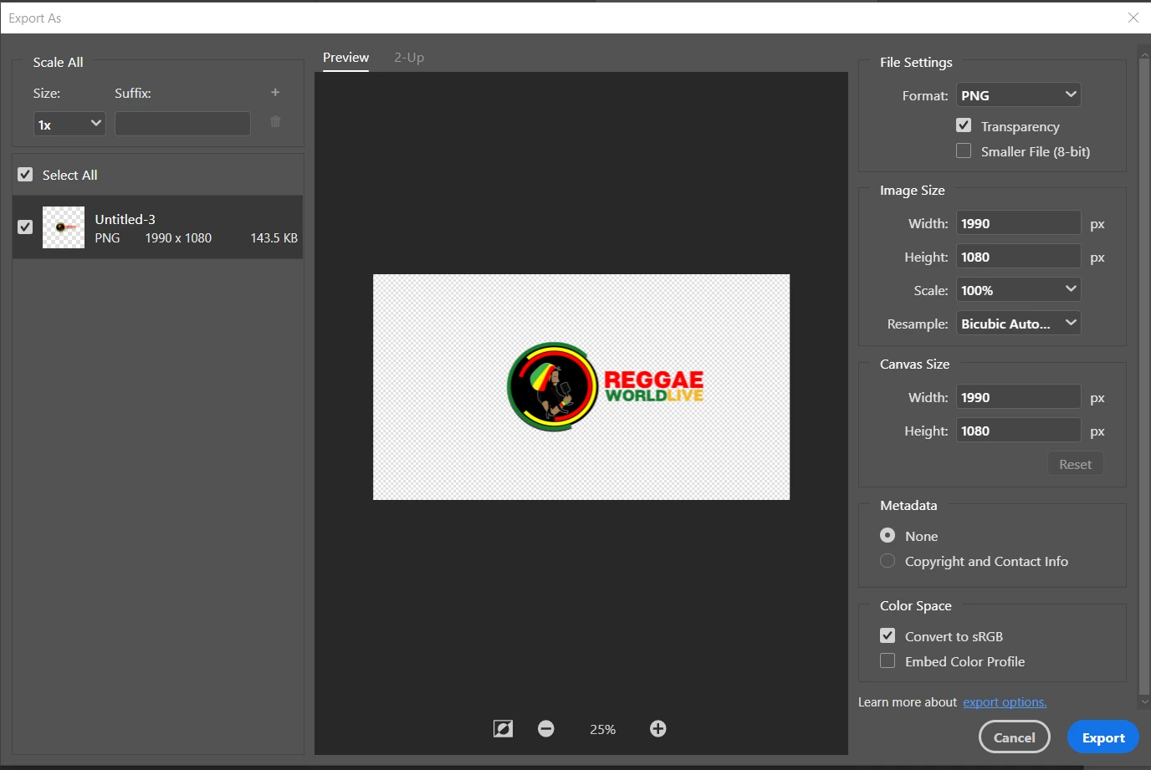Click the Cancel button
1151x770 pixels.
tap(1015, 737)
